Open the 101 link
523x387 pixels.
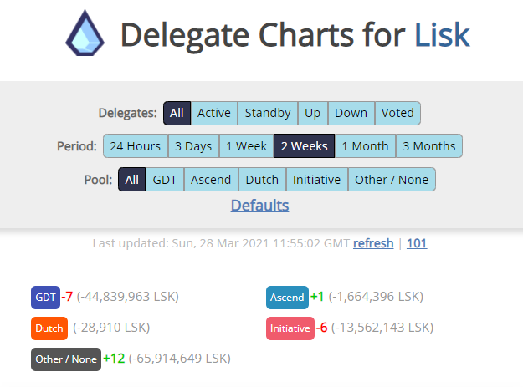click(x=417, y=243)
